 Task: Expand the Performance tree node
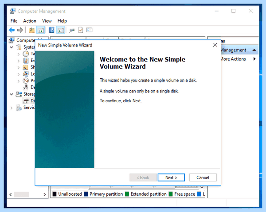pyautogui.click(x=19, y=81)
